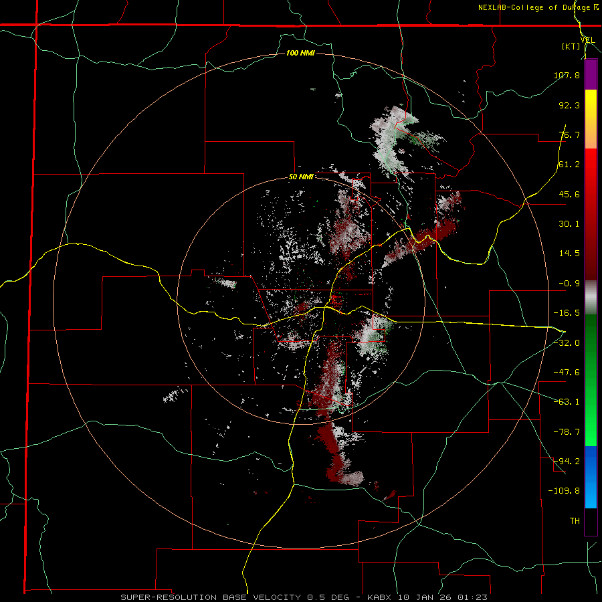This screenshot has height=602, width=602.
Task: Click the -94.2 velocity scale value
Action: click(567, 462)
